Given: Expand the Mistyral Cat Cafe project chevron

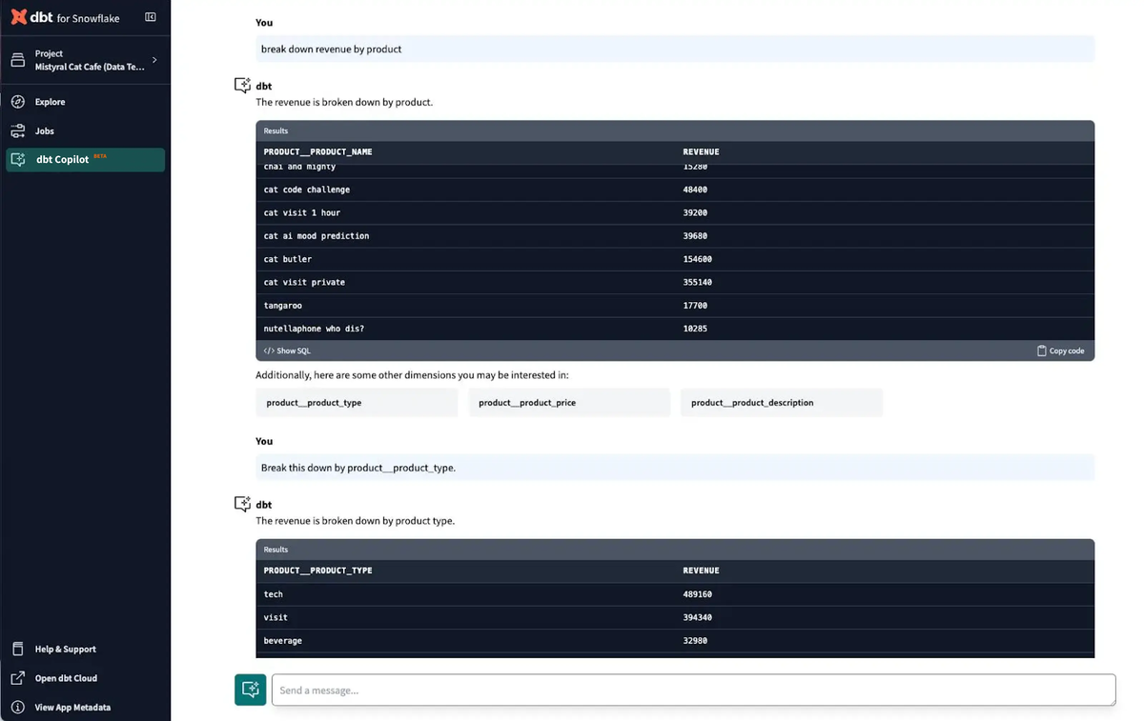Looking at the screenshot, I should pyautogui.click(x=154, y=60).
